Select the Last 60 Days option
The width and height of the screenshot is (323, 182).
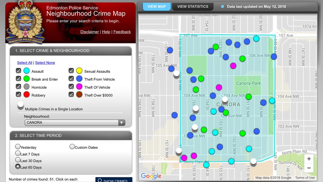(x=18, y=167)
